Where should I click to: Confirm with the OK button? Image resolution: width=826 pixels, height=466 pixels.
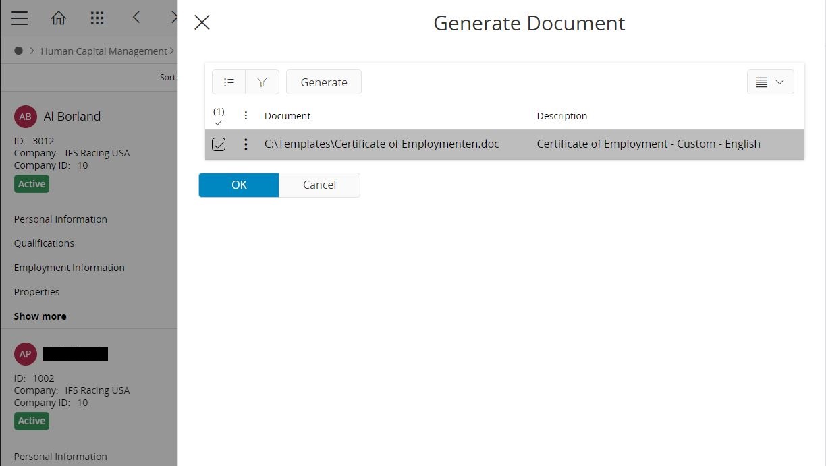tap(239, 185)
